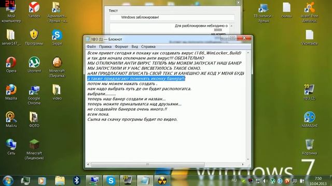Close the background WinLocker window
Image resolution: width=332 pixels, height=186 pixels.
tap(238, 3)
